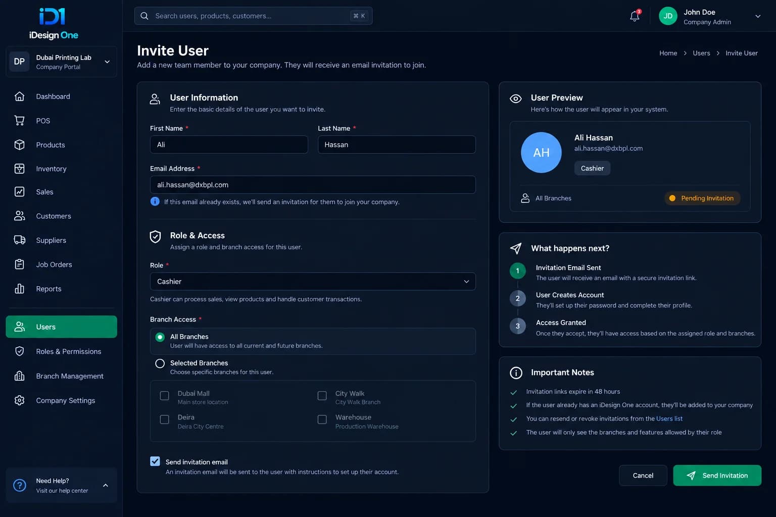This screenshot has width=776, height=517.
Task: Click the Home breadcrumb link
Action: [x=668, y=53]
